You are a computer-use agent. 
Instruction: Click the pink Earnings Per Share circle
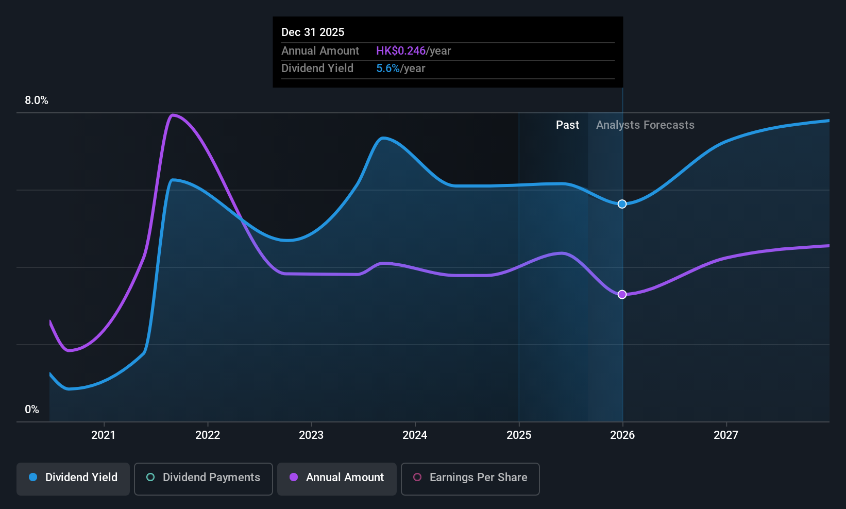(x=417, y=477)
